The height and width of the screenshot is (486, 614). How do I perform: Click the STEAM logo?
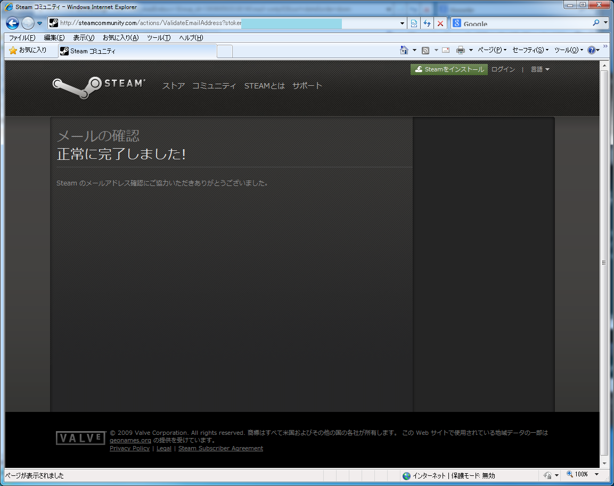point(99,87)
